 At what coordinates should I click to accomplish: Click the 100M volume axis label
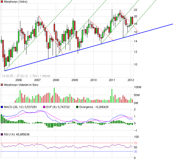coord(138,87)
